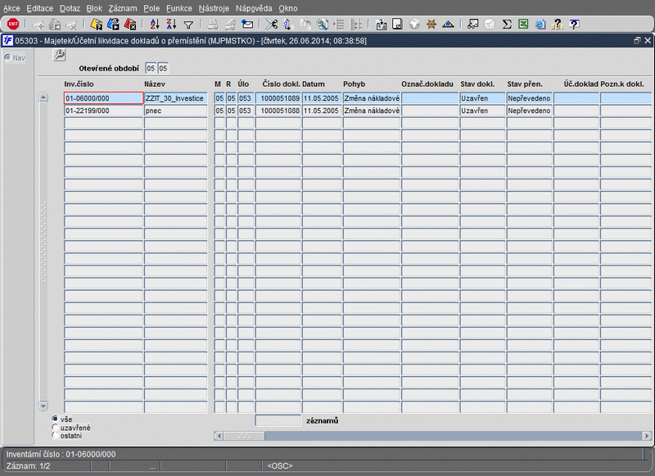Click the down arrow of record scrollbar
This screenshot has width=655, height=476.
(x=43, y=406)
